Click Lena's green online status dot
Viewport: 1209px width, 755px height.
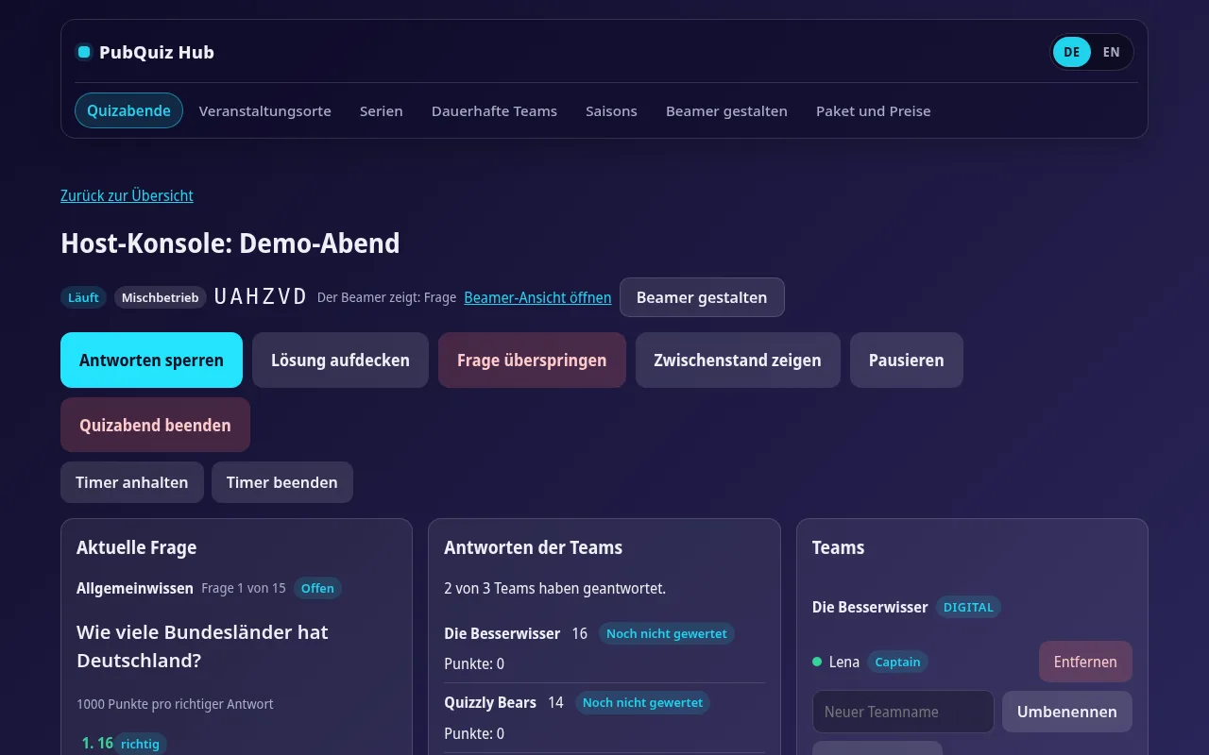point(817,662)
